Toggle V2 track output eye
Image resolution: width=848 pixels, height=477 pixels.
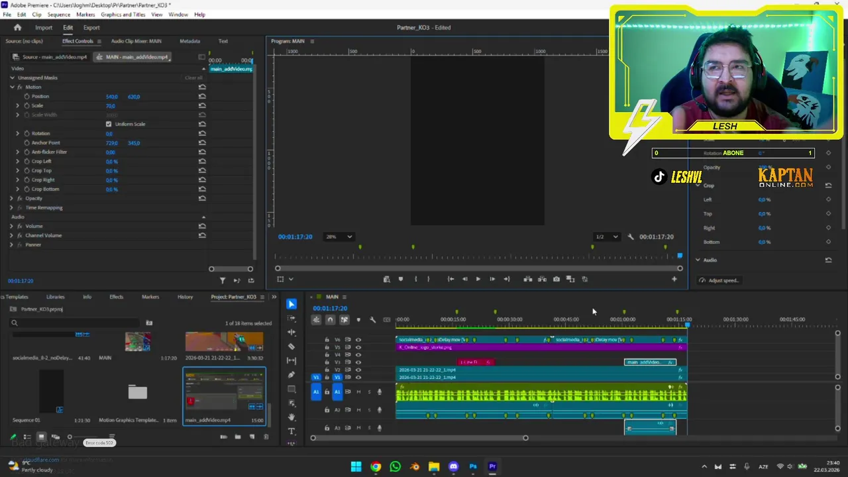point(358,370)
